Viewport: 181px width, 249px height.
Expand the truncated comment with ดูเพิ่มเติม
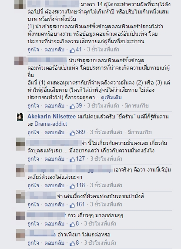coord(111,98)
